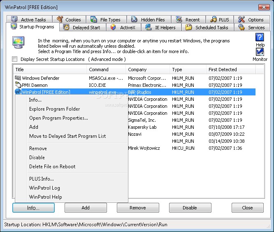Click the Help question mark icon
This screenshot has width=274, height=232.
(x=260, y=37)
